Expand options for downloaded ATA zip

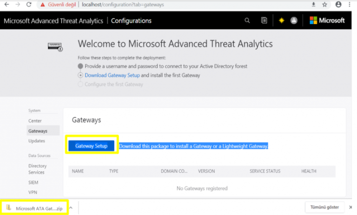click(x=71, y=208)
